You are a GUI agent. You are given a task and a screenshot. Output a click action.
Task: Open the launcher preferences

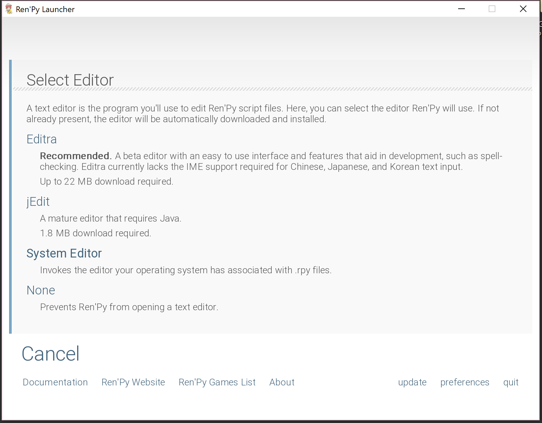(465, 382)
